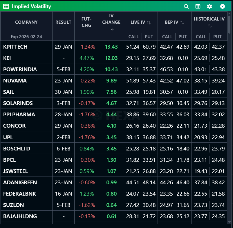Viewport: 233px width, 228px height.
Task: Select the UPL row
Action: (114, 137)
